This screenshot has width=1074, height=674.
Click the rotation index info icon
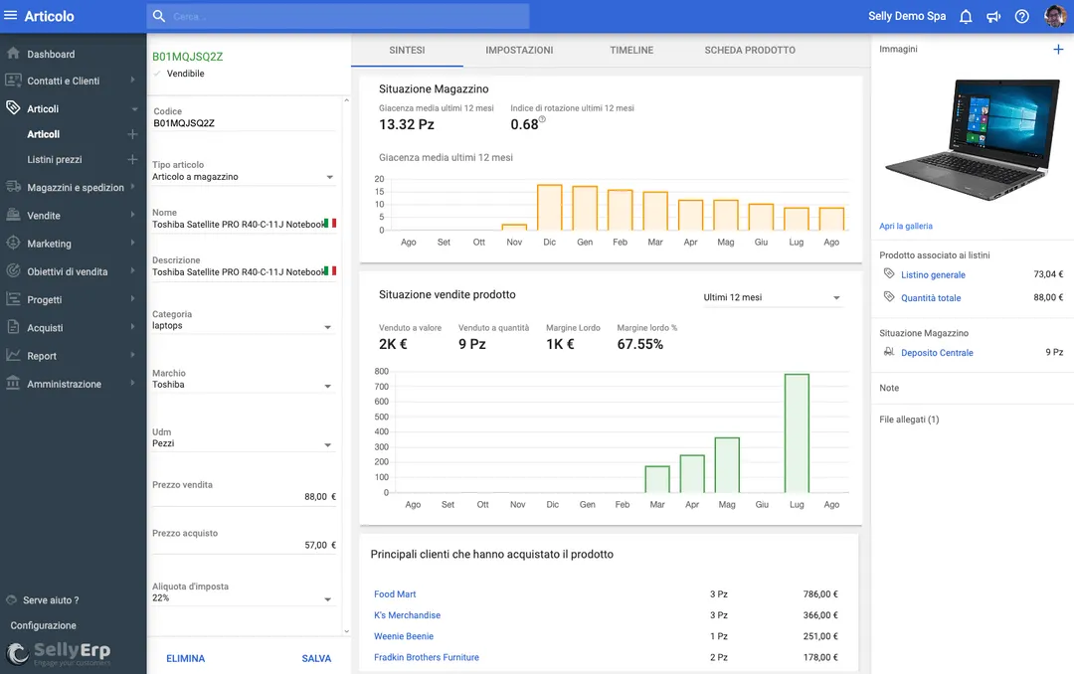coord(543,119)
